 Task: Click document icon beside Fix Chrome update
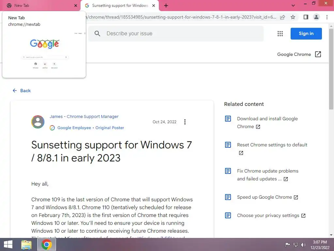pyautogui.click(x=228, y=171)
